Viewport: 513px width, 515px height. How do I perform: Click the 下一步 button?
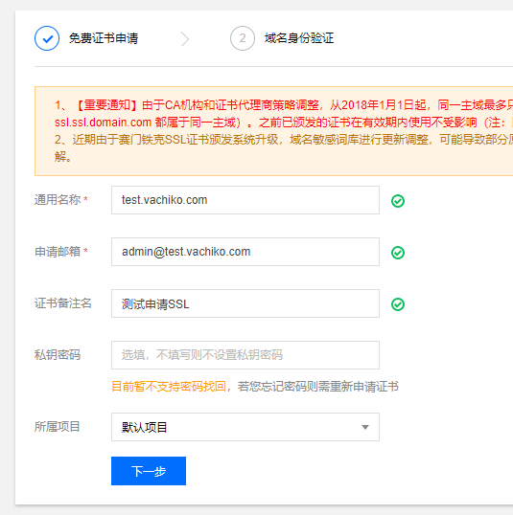149,471
